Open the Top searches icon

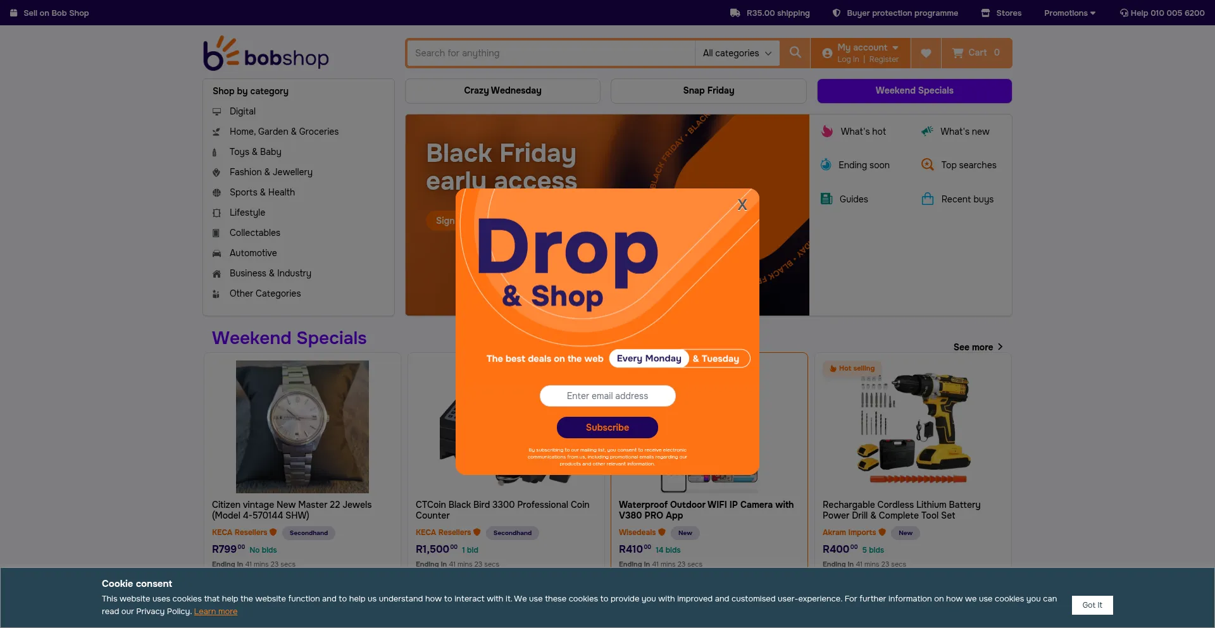[x=927, y=164]
